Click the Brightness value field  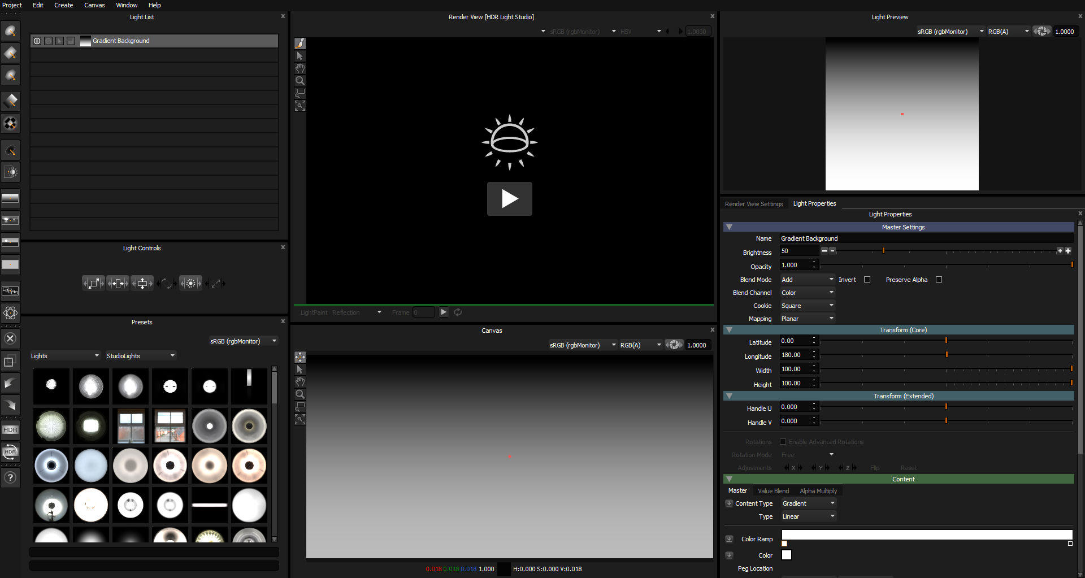click(x=798, y=251)
